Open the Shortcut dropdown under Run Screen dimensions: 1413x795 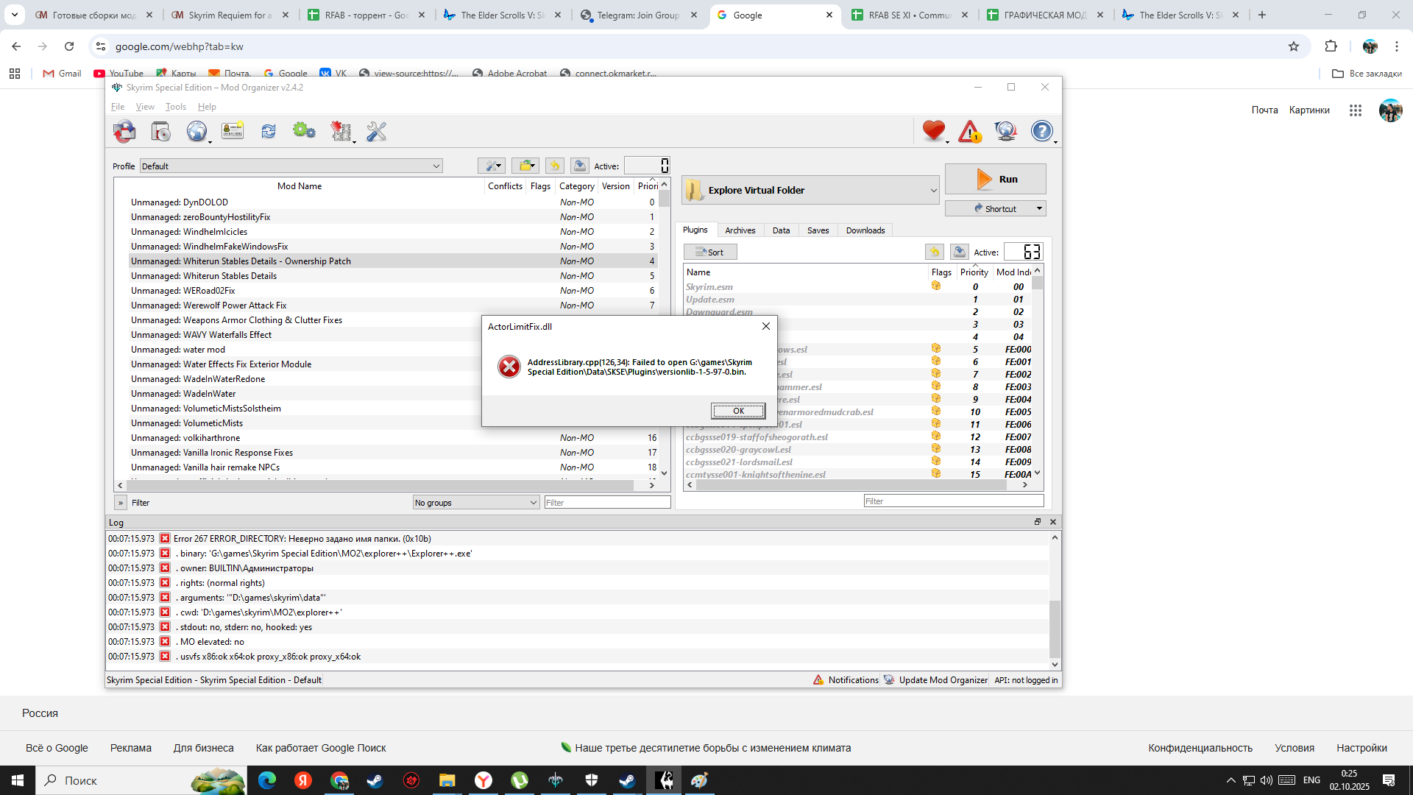(995, 208)
